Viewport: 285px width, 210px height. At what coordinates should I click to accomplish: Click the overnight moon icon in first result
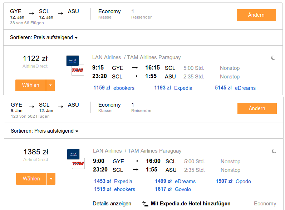[273, 58]
